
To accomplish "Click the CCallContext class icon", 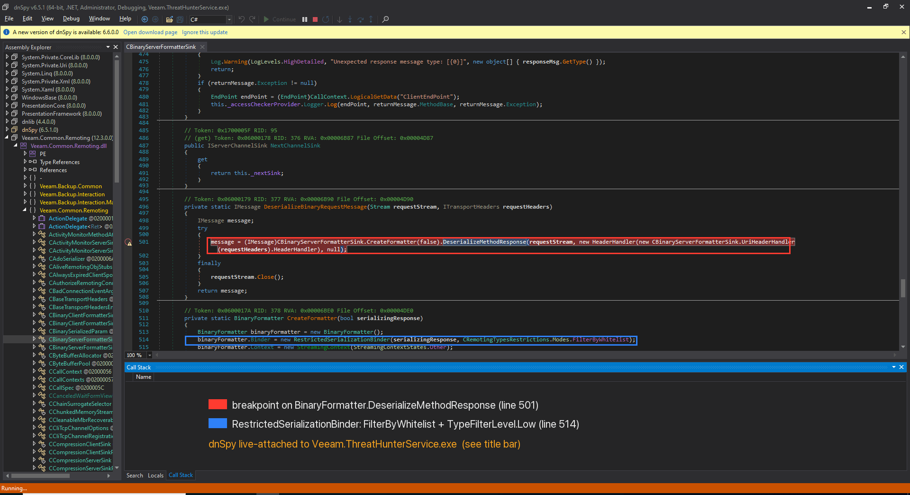I will point(42,371).
